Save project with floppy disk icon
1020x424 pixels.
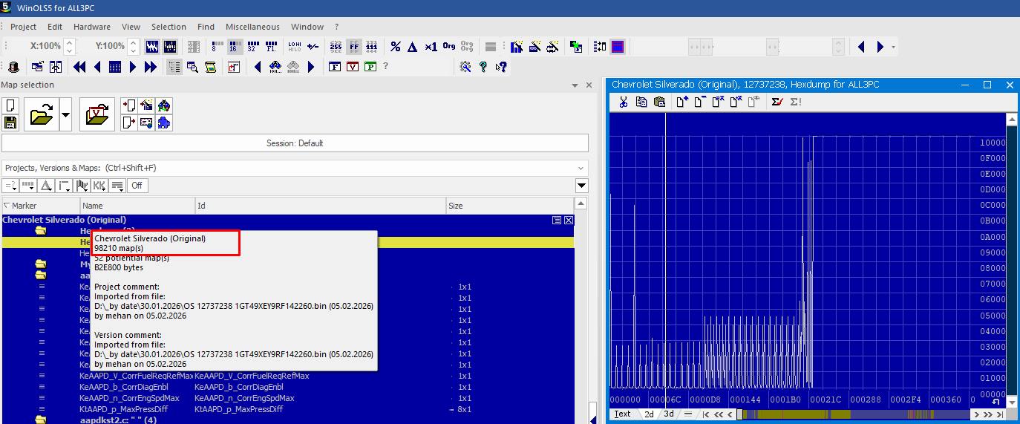pyautogui.click(x=10, y=123)
